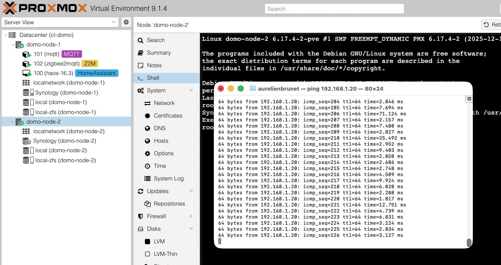Expand the Firewall submenu arrow
This screenshot has height=265, width=501.
[x=191, y=216]
